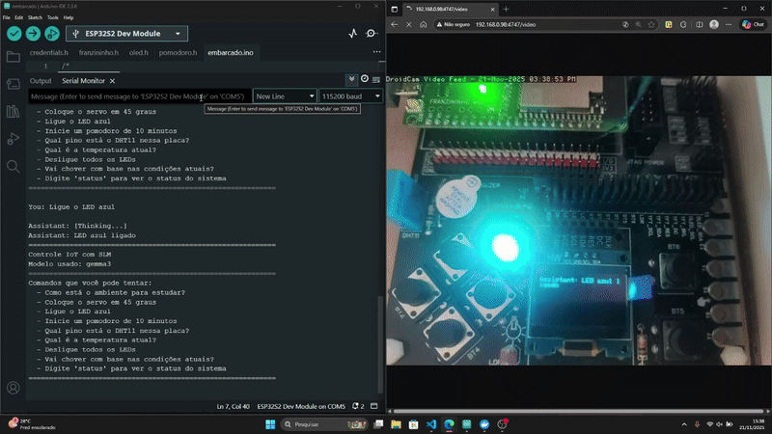Screen dimensions: 772x434
Task: Toggle timestamp display in Serial Monitor
Action: tap(364, 80)
